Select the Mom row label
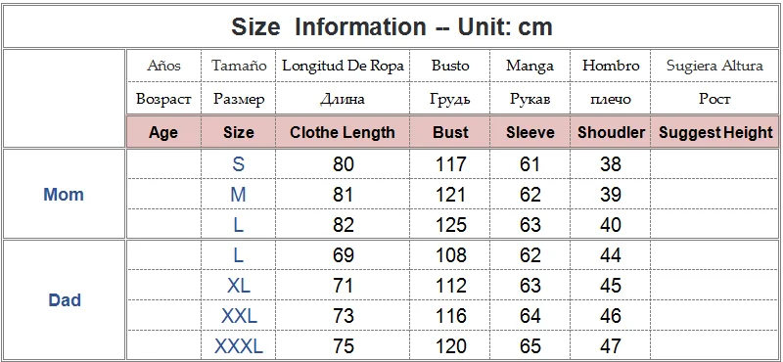 point(64,195)
